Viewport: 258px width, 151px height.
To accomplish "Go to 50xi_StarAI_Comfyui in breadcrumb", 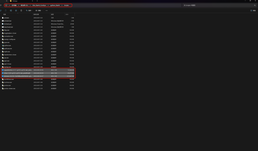I will tap(39, 5).
